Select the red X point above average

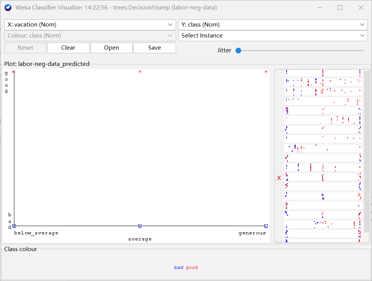click(140, 72)
